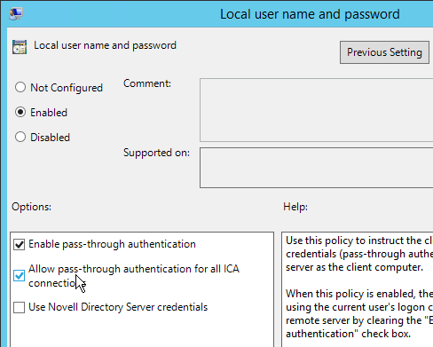This screenshot has height=347, width=433.
Task: Click the policy name heading below title bar
Action: 105,45
